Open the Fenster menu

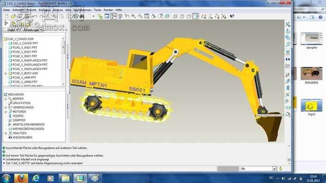108,10
